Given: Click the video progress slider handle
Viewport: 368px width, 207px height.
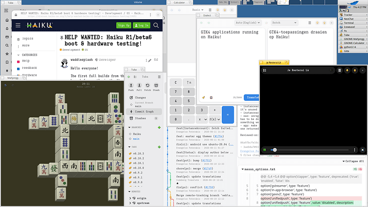Looking at the screenshot, I should (x=275, y=150).
